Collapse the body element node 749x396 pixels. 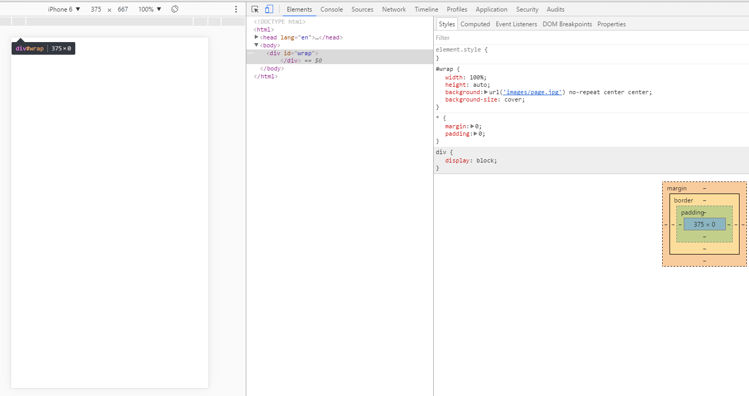click(256, 45)
